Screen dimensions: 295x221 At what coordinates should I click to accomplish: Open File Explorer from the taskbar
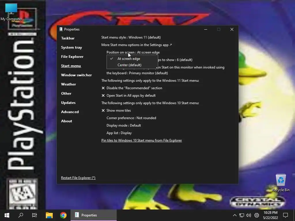point(49,215)
